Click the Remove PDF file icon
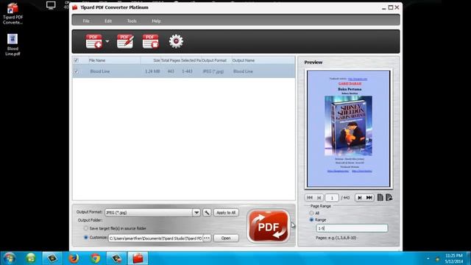The image size is (471, 265). click(150, 41)
